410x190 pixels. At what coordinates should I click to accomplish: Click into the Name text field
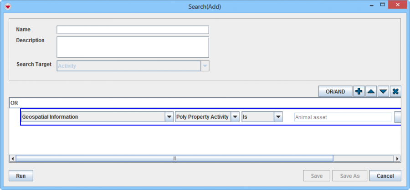click(x=133, y=30)
